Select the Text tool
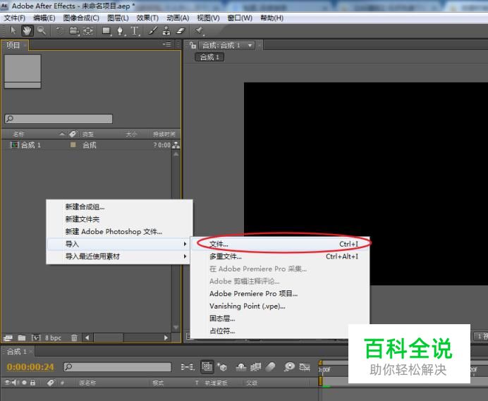Screen dimensions: 488x401 [135, 30]
